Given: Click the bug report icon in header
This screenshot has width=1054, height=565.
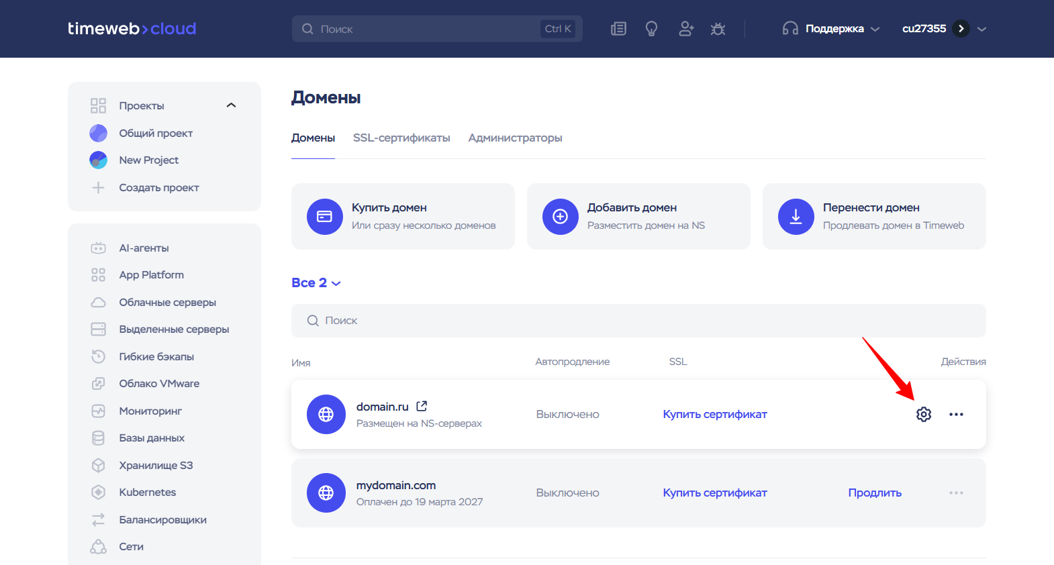Looking at the screenshot, I should pyautogui.click(x=718, y=29).
